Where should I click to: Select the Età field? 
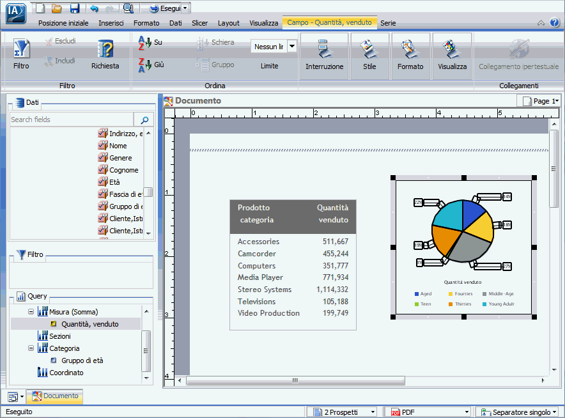pyautogui.click(x=114, y=182)
